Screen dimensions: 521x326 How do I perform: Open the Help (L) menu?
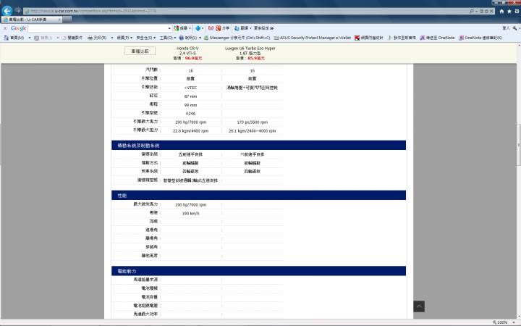[190, 38]
